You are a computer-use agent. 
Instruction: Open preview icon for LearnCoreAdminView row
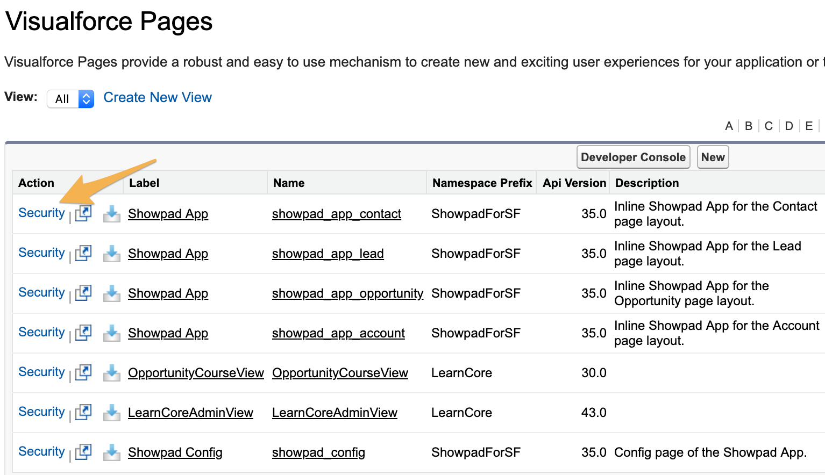(x=83, y=412)
